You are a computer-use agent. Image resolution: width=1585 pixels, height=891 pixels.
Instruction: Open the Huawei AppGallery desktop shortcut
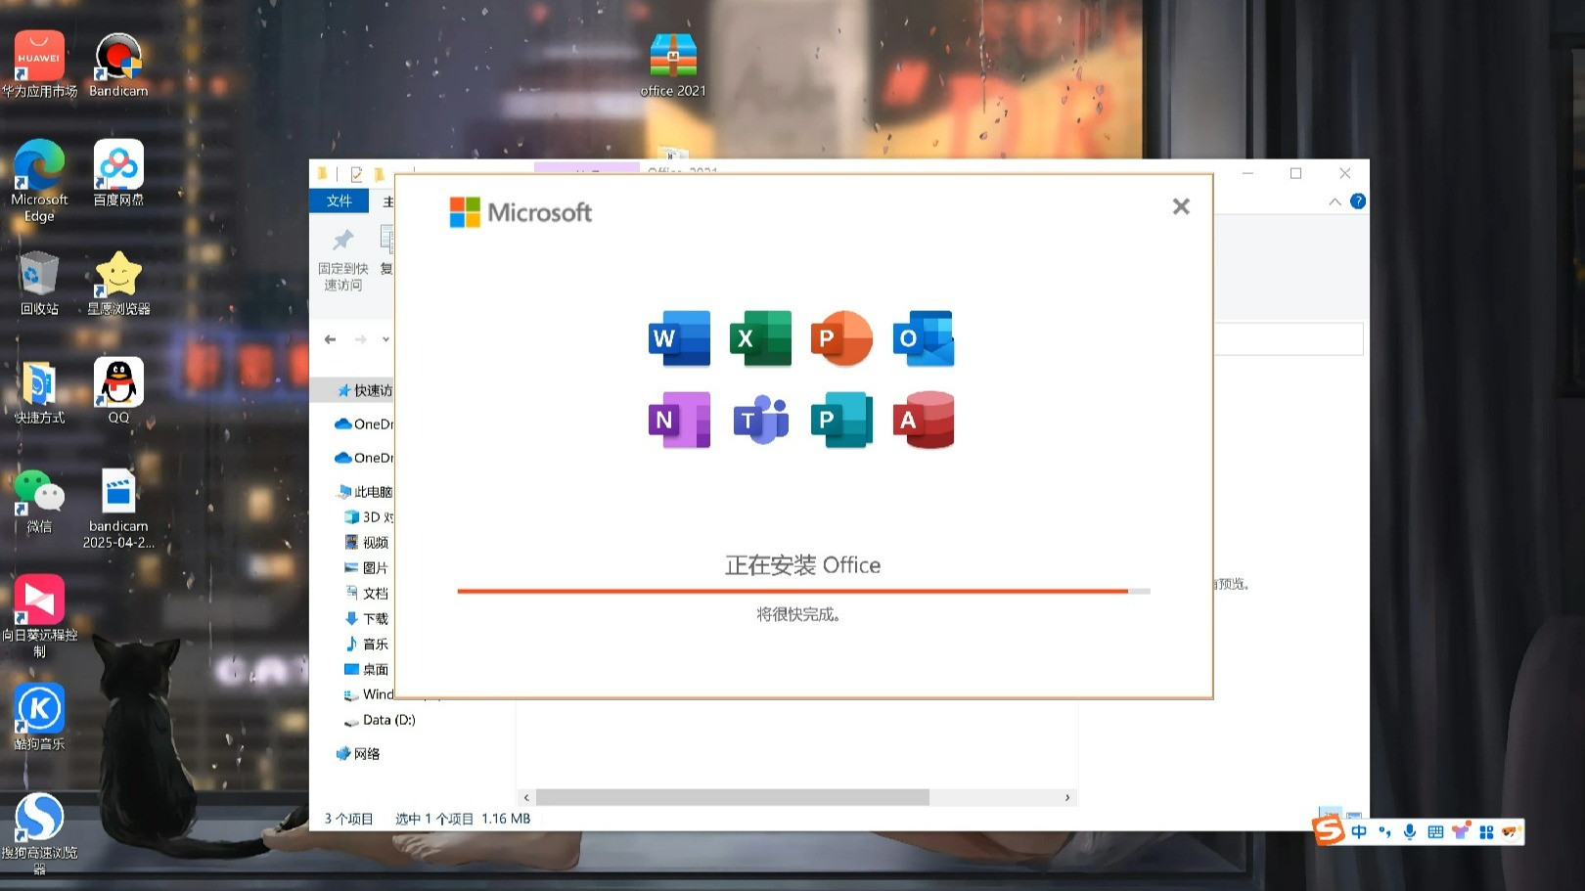tap(39, 65)
